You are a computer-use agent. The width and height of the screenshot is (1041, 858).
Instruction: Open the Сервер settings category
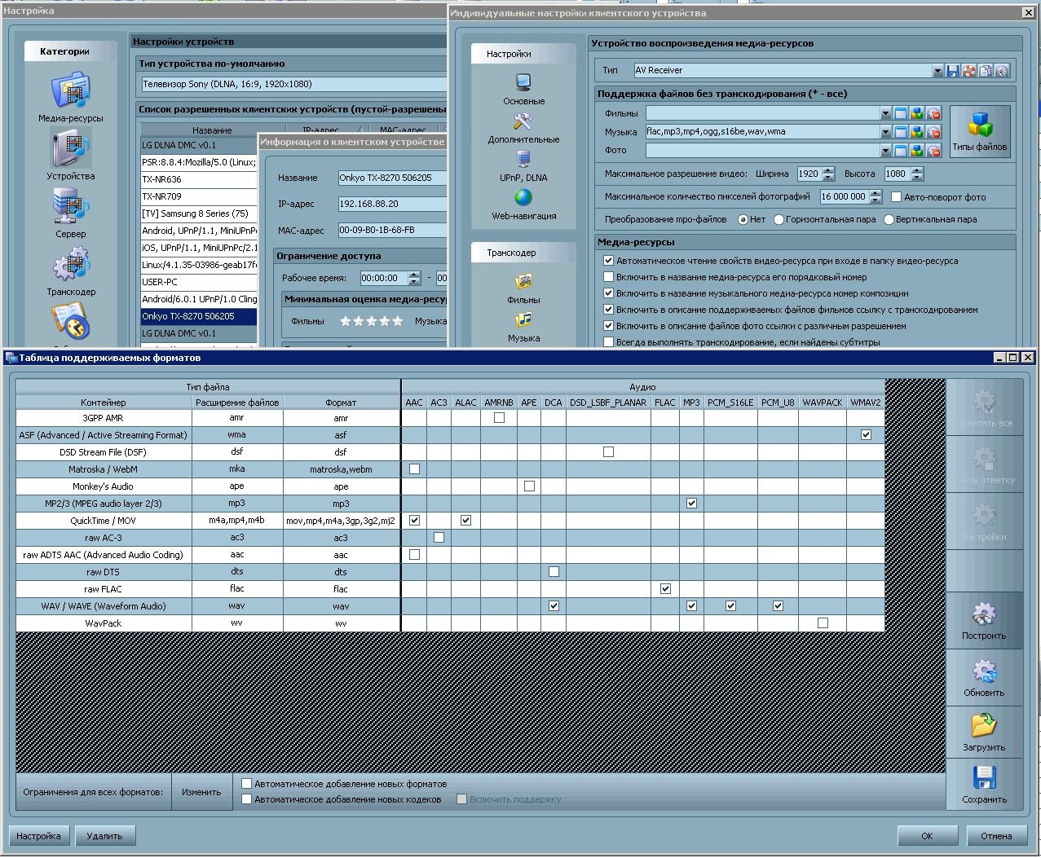(71, 208)
